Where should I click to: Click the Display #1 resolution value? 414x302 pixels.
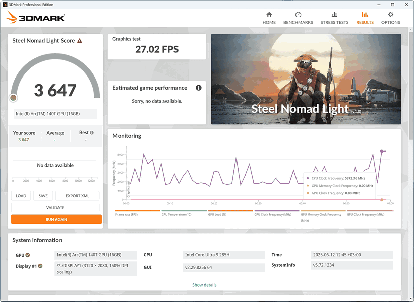click(x=96, y=269)
